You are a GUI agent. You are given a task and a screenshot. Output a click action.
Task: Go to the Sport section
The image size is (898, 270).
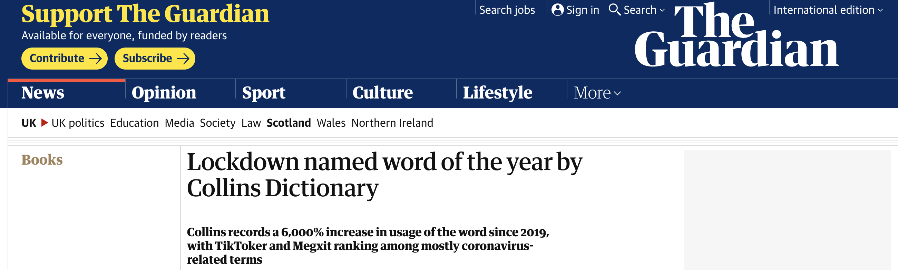264,93
